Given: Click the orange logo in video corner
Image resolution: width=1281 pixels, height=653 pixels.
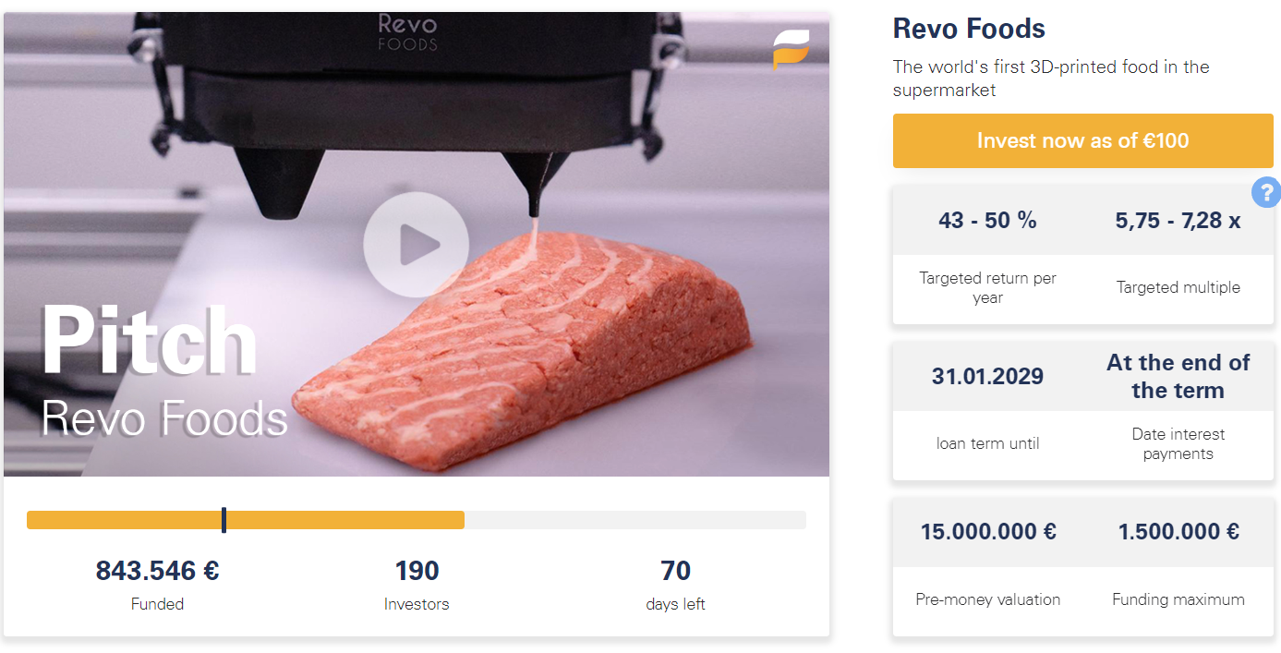Looking at the screenshot, I should coord(791,50).
